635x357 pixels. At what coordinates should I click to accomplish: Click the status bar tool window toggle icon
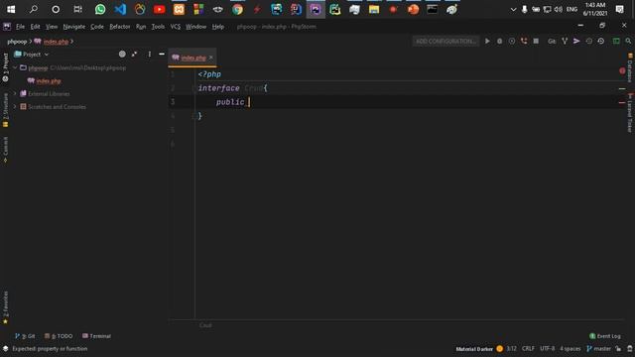5,348
